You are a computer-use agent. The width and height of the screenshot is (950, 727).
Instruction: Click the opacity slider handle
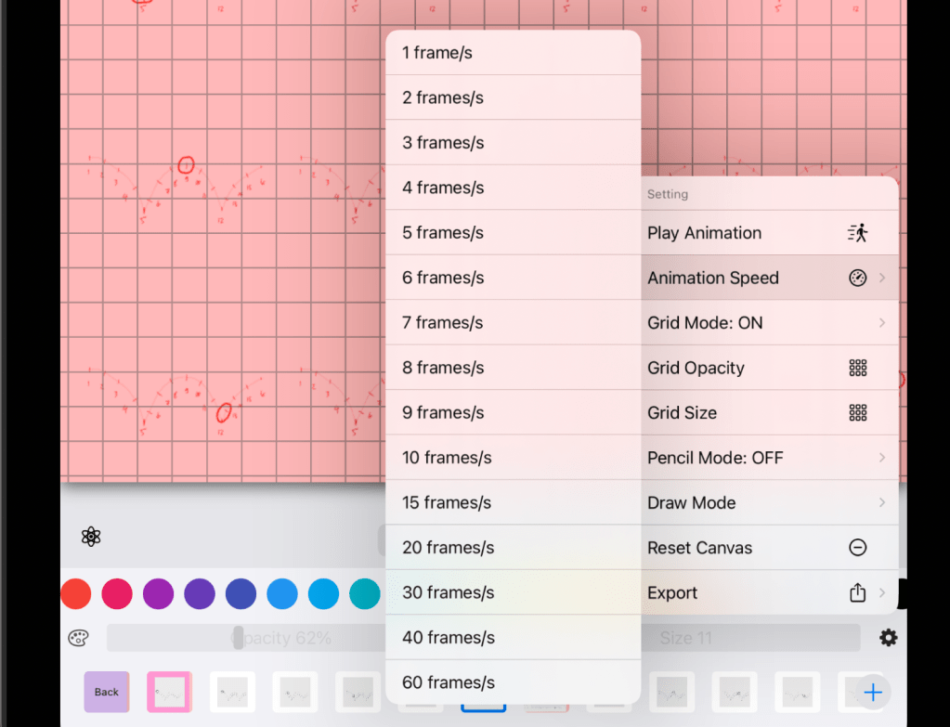[x=239, y=637]
